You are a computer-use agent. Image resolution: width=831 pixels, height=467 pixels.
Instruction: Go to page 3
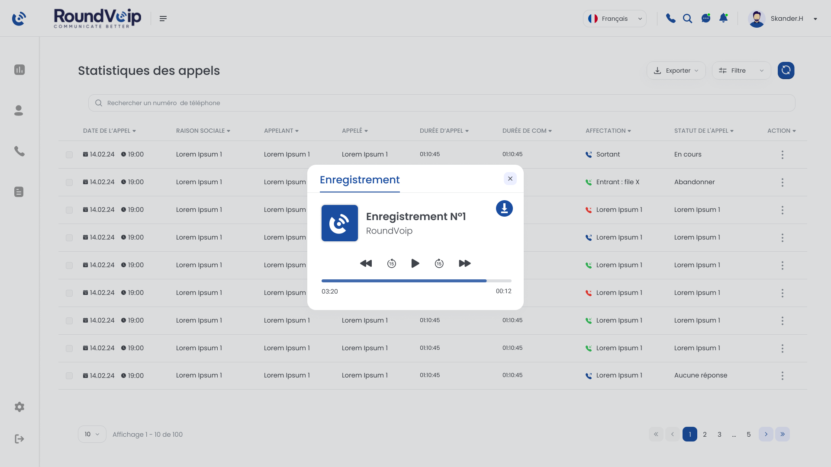click(x=719, y=434)
